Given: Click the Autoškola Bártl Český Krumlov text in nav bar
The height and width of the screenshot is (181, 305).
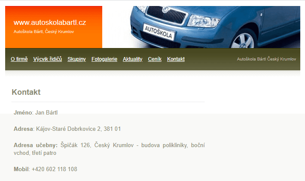Looking at the screenshot, I should [266, 59].
